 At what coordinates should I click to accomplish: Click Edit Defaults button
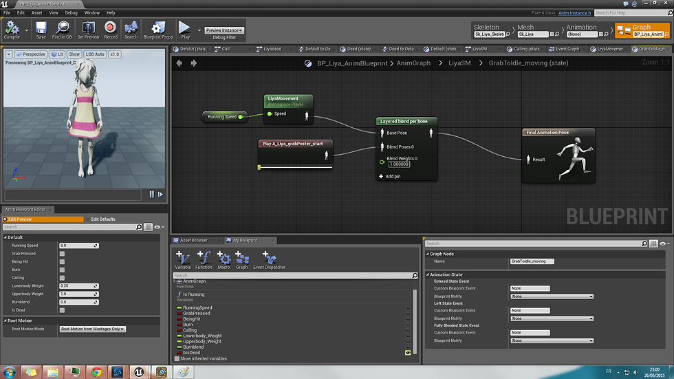(103, 219)
